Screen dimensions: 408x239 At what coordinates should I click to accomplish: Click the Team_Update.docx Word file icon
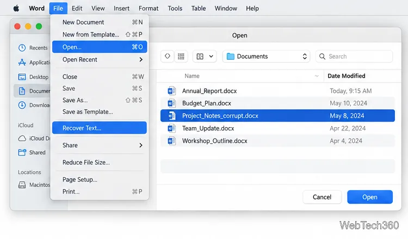pos(171,128)
